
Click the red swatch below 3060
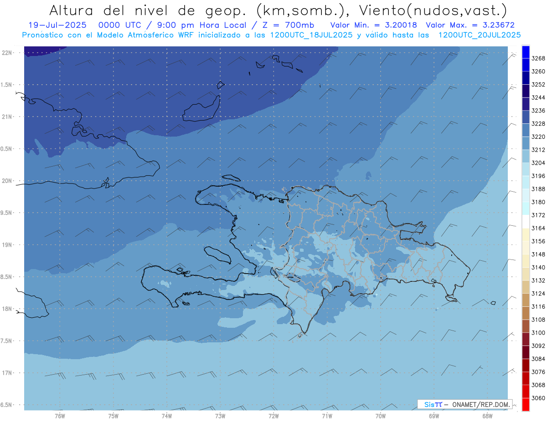[525, 404]
